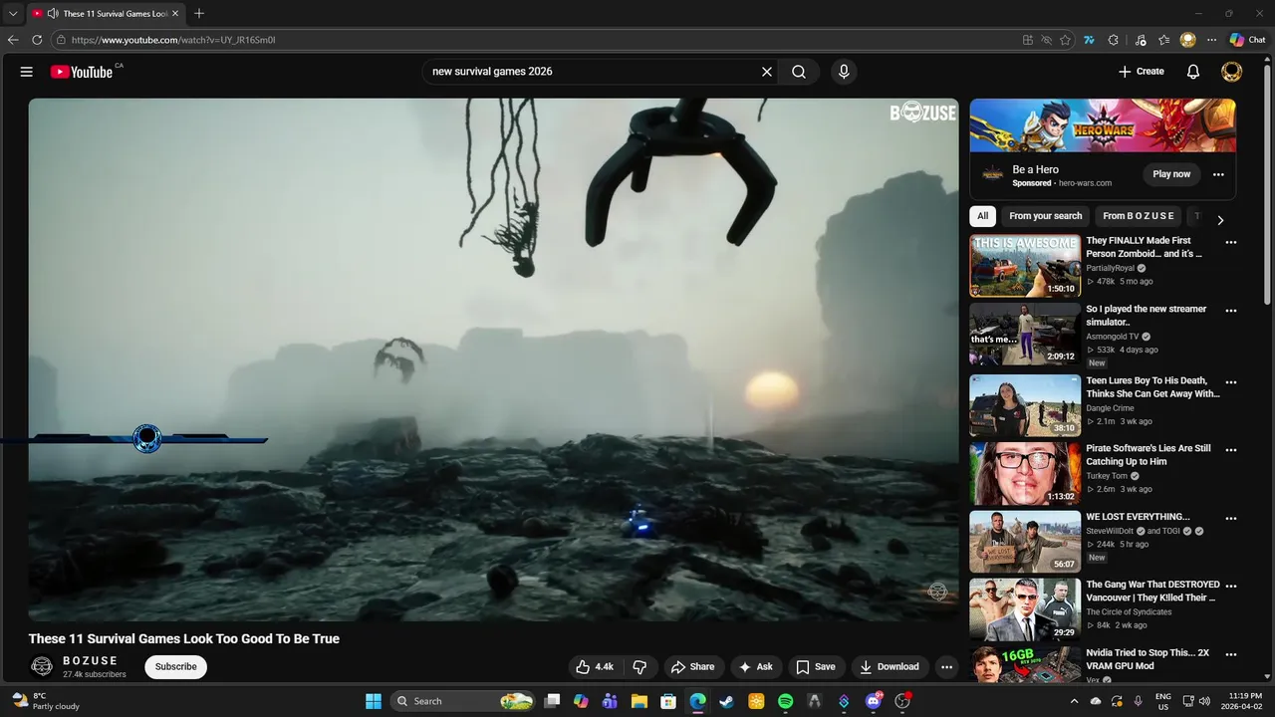Image resolution: width=1275 pixels, height=717 pixels.
Task: Open the BOZUSE channel avatar
Action: point(42,666)
